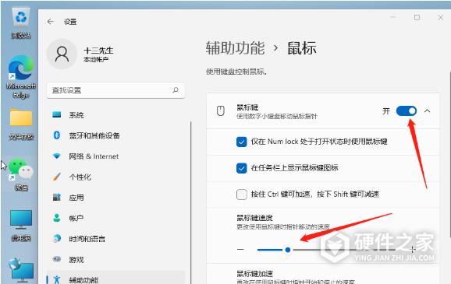
Task: Click the 使用键盘控制鼠标 description text
Action: [x=236, y=72]
